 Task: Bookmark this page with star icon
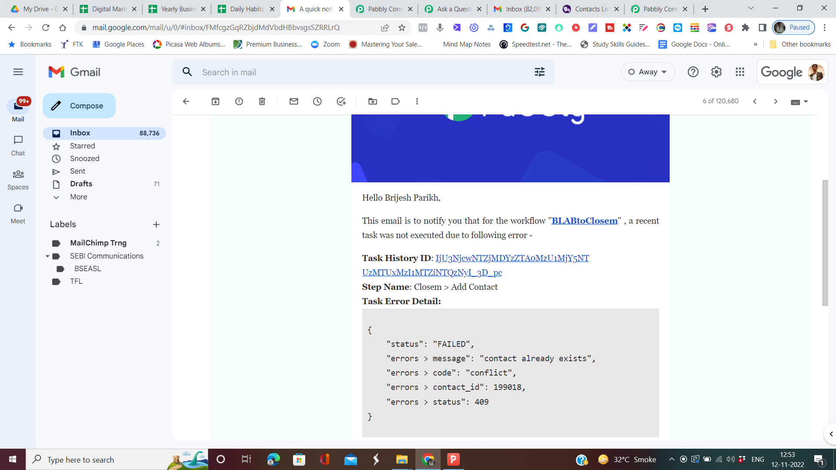pyautogui.click(x=402, y=27)
